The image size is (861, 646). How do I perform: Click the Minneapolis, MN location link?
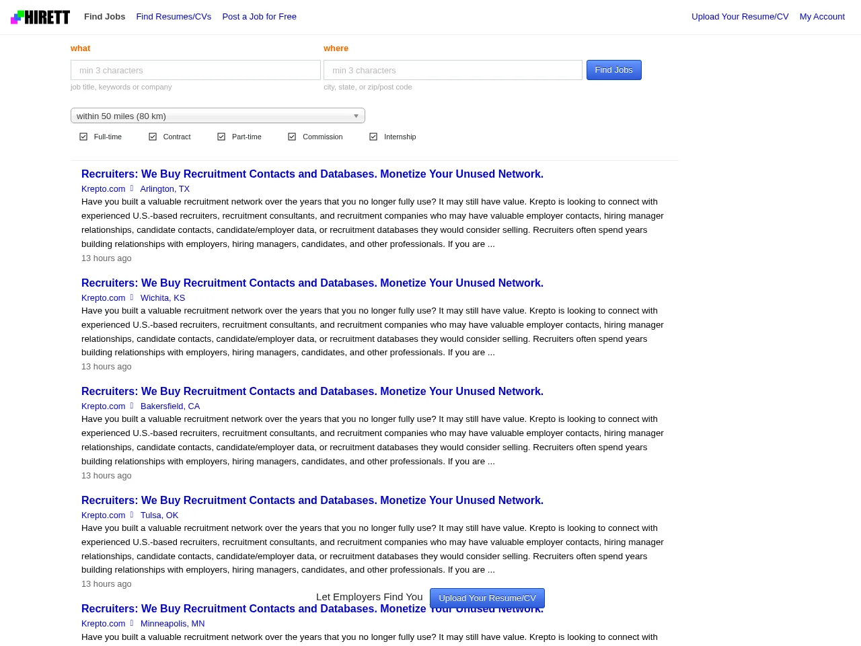coord(173,624)
